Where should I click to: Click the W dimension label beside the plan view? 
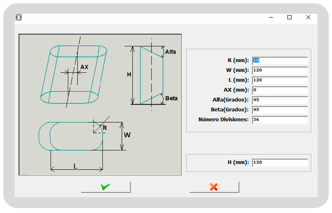pos(127,135)
